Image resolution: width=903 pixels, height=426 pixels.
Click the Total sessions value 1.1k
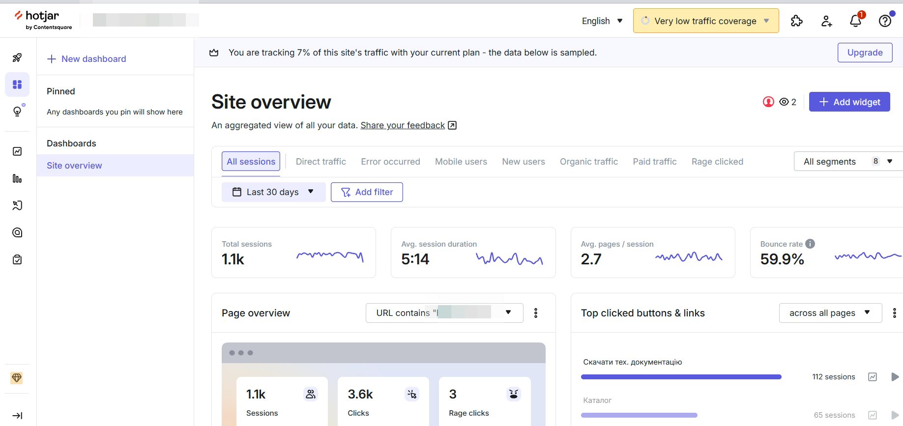pos(233,259)
